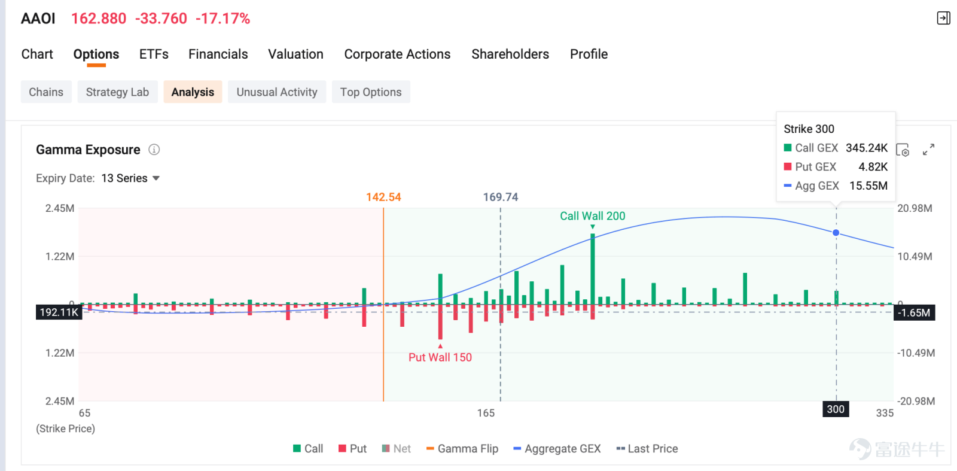Image resolution: width=957 pixels, height=471 pixels.
Task: Open the Financials tab
Action: [218, 54]
